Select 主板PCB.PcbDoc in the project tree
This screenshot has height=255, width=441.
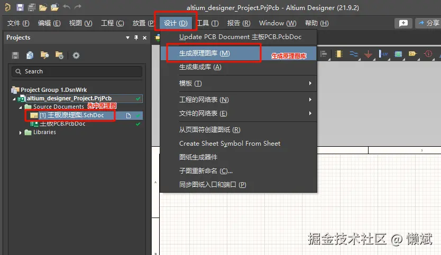point(62,124)
